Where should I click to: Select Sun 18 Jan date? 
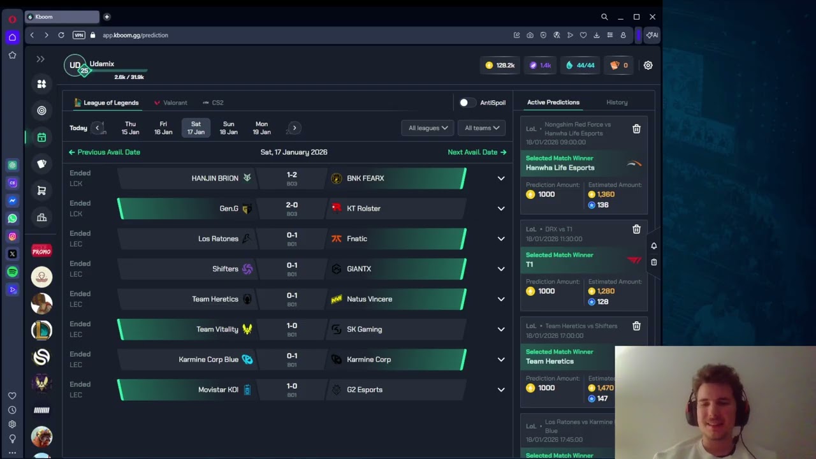(228, 128)
